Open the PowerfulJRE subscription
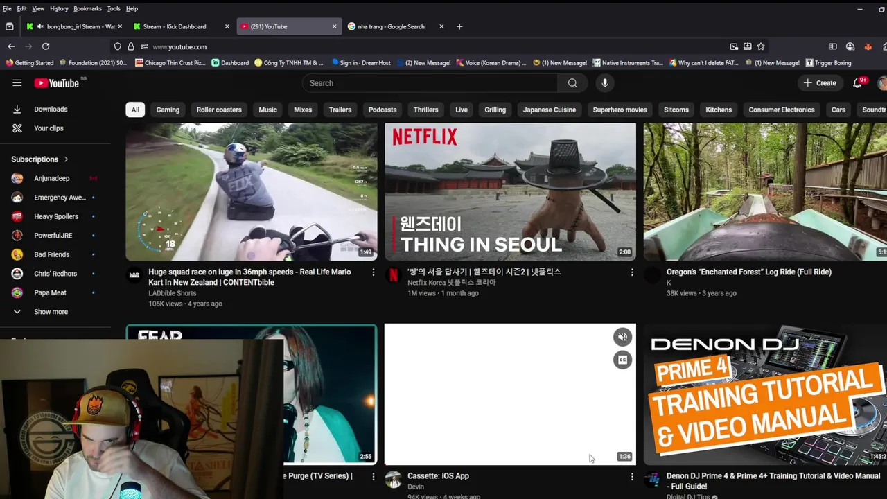 53,236
